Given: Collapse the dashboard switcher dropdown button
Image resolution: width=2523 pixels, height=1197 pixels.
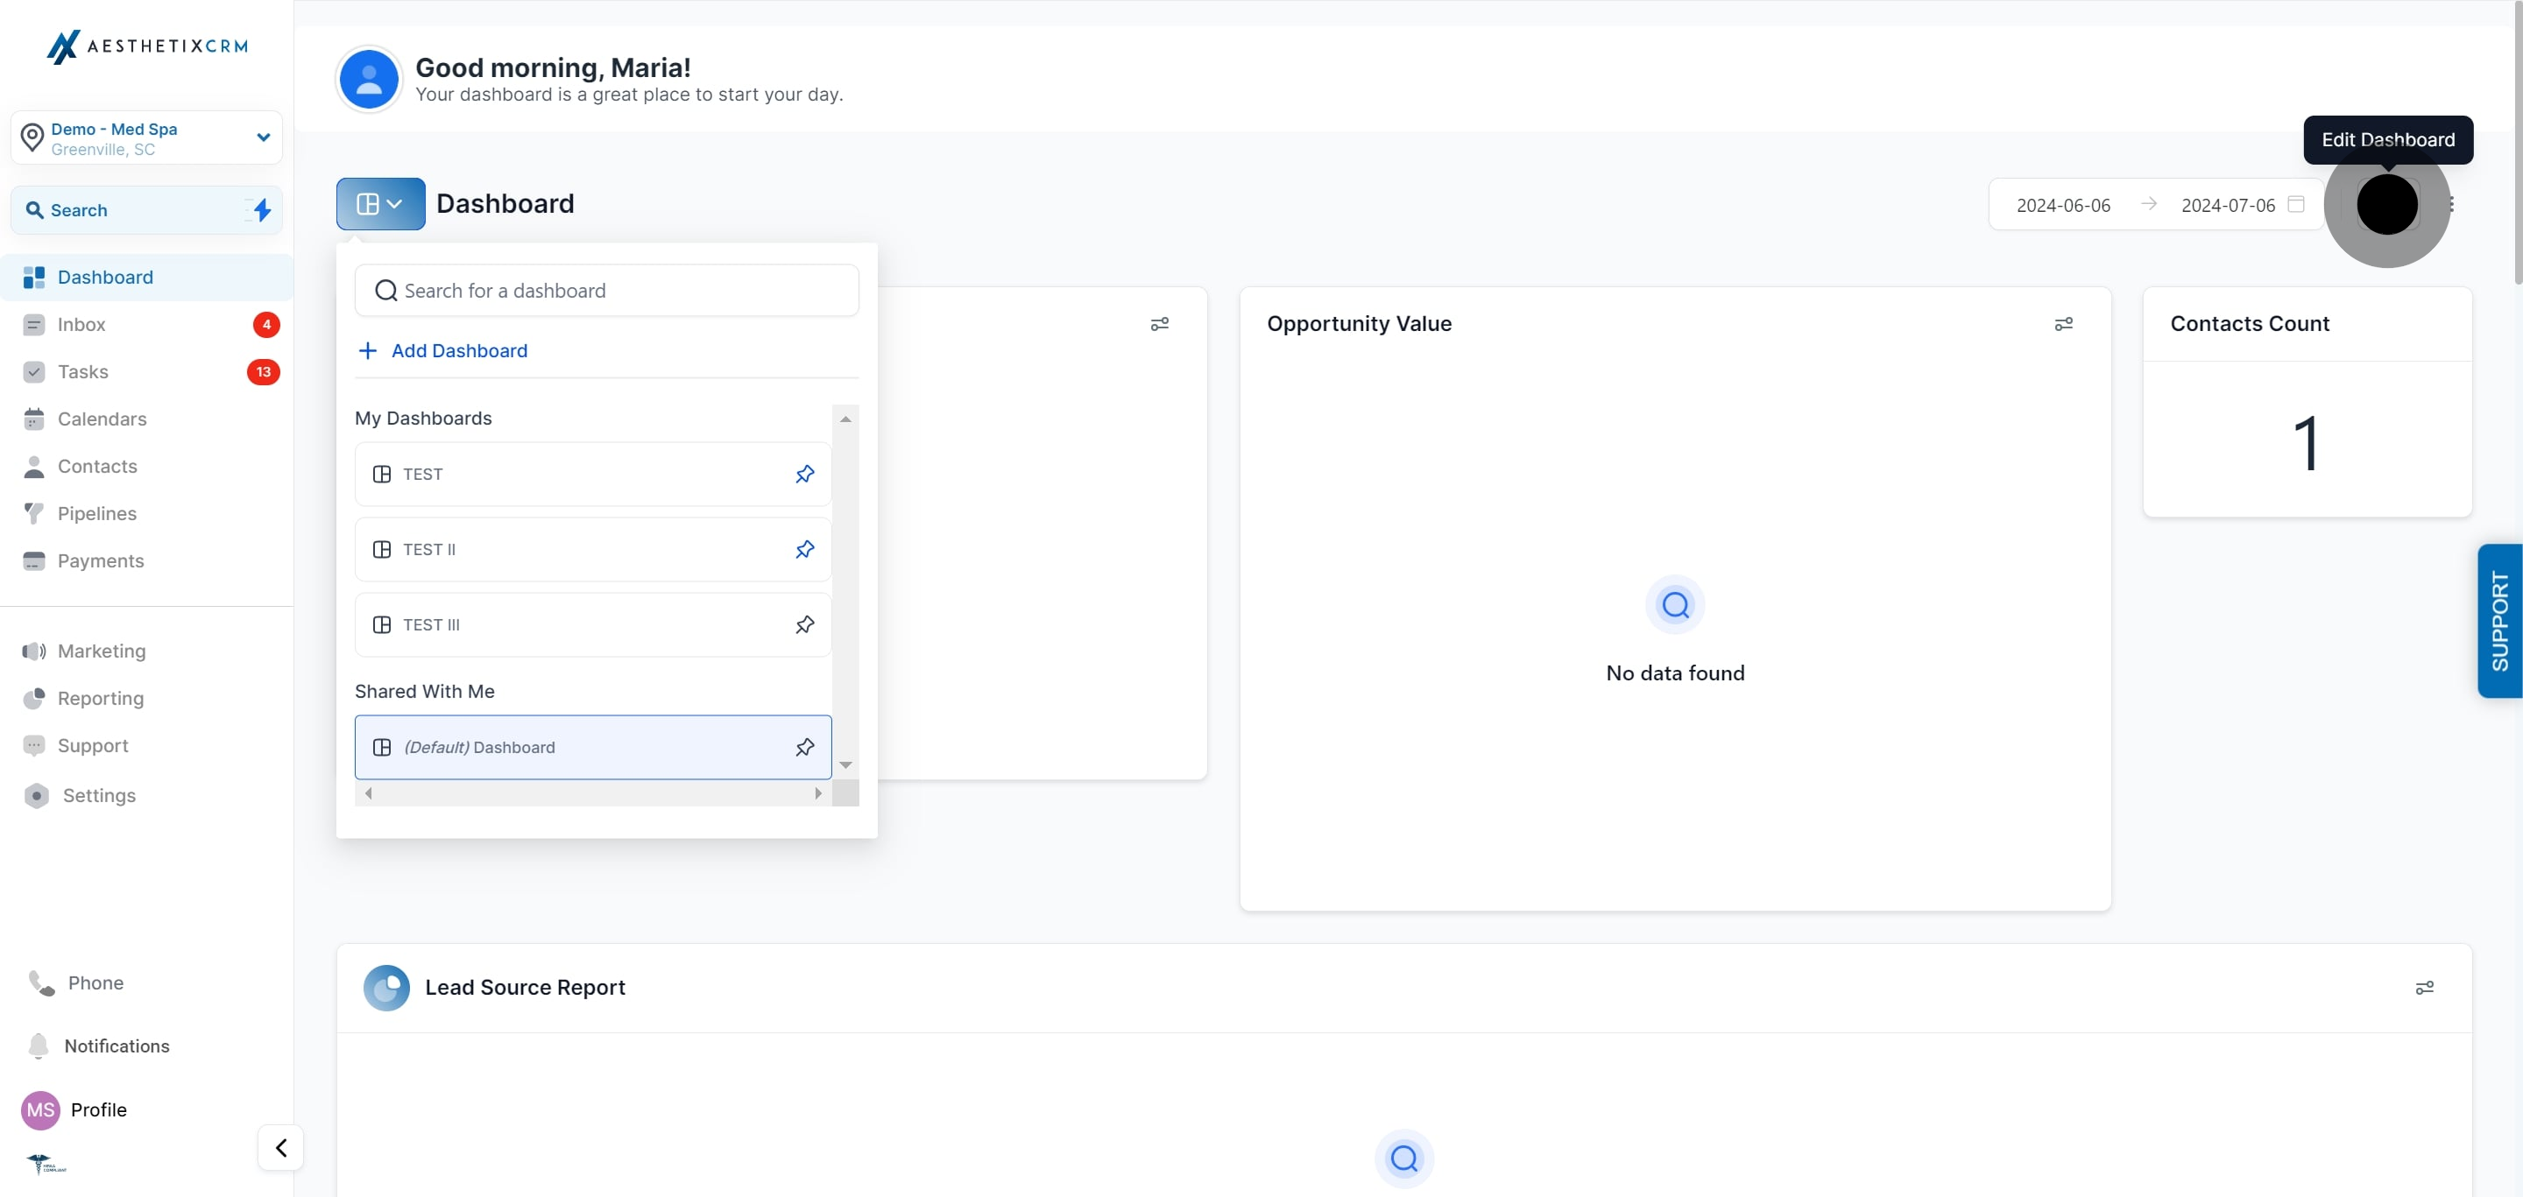Looking at the screenshot, I should 380,203.
